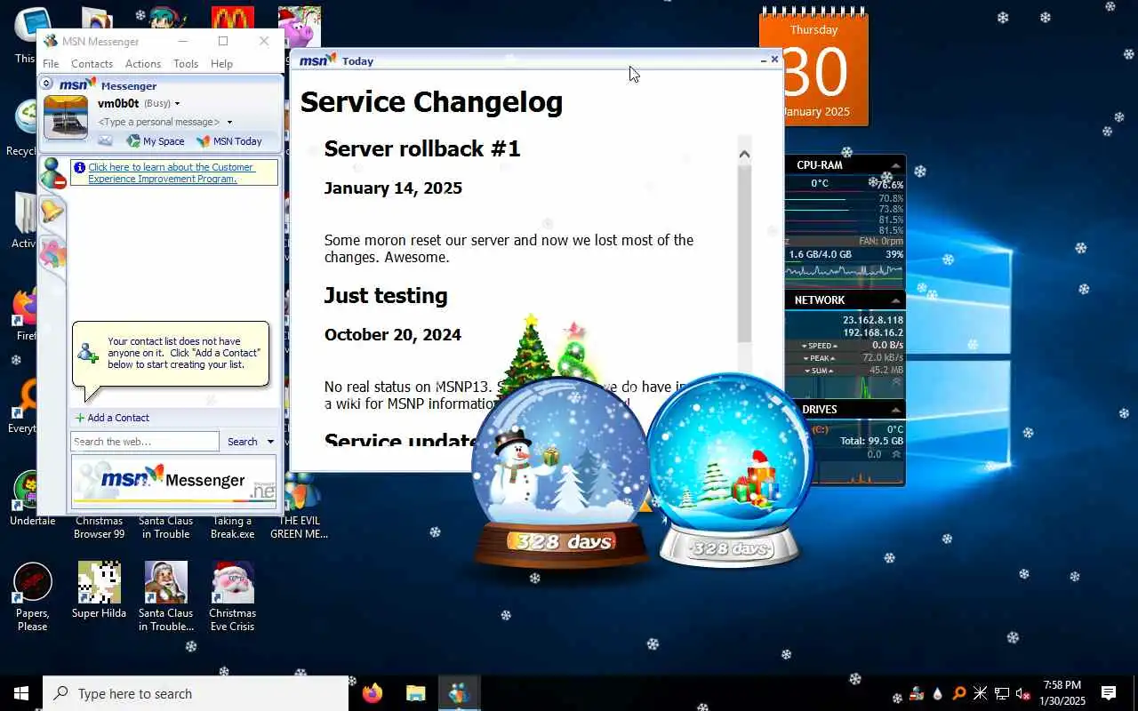Open the Customer Experience Improvement Program link

[x=171, y=172]
